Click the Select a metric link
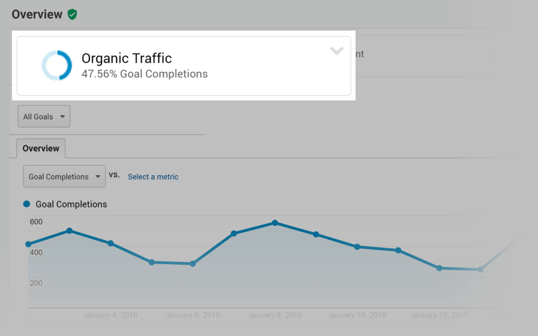538x336 pixels. [x=153, y=177]
